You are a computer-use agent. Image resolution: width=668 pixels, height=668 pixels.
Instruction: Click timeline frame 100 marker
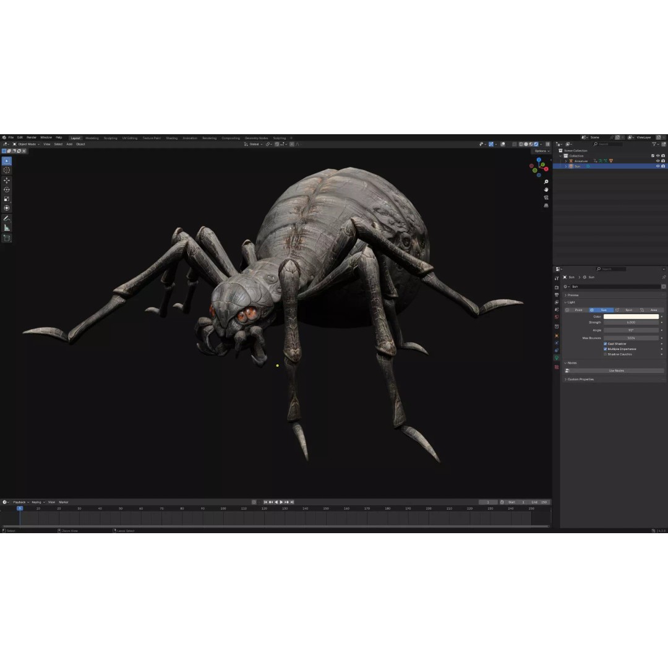click(x=223, y=508)
